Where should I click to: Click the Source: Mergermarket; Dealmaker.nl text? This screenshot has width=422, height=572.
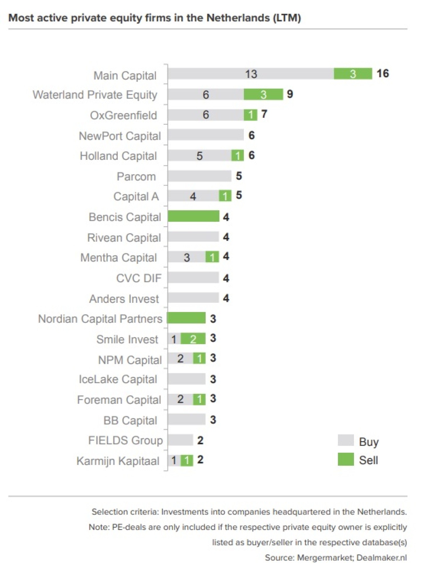coord(336,557)
